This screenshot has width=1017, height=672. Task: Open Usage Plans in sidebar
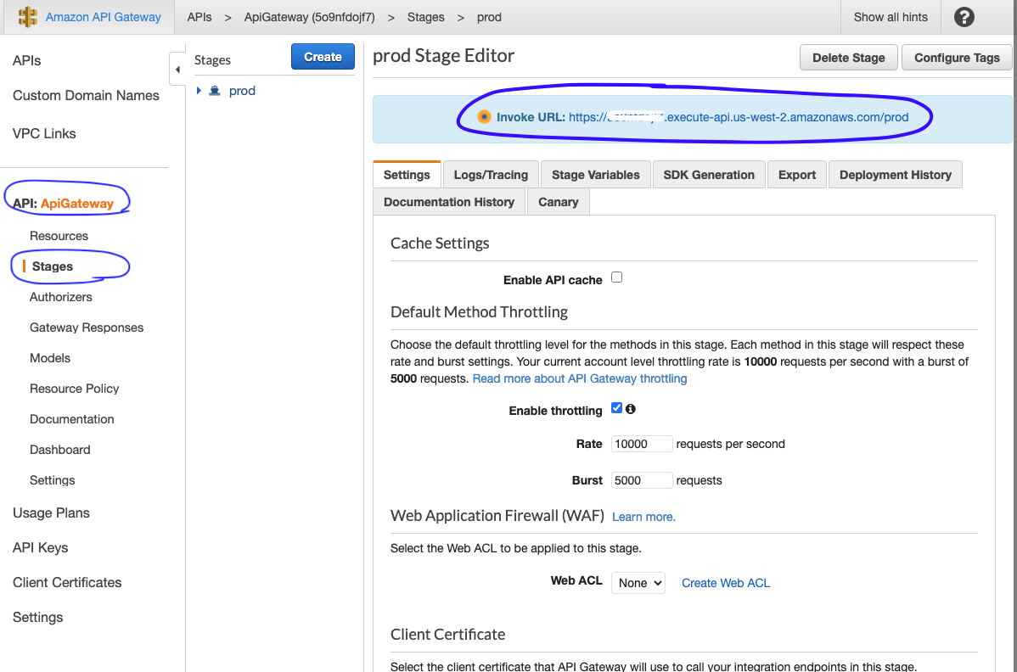(x=51, y=513)
